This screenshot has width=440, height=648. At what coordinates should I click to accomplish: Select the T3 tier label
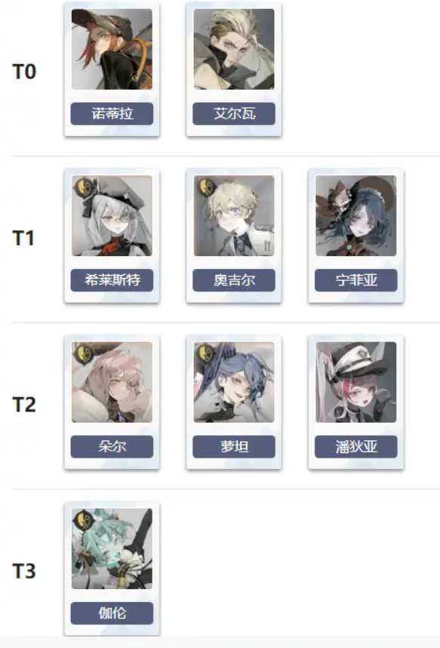pos(24,571)
